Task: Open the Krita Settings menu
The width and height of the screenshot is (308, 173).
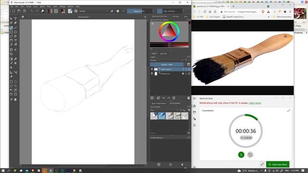Action: coord(62,6)
